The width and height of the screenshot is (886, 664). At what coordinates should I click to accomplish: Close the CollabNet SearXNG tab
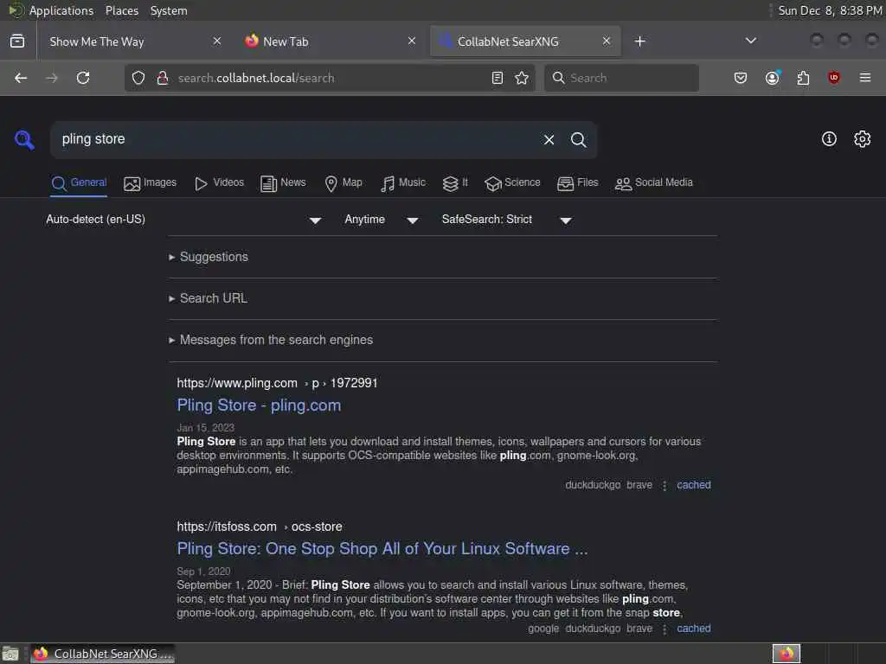[607, 41]
